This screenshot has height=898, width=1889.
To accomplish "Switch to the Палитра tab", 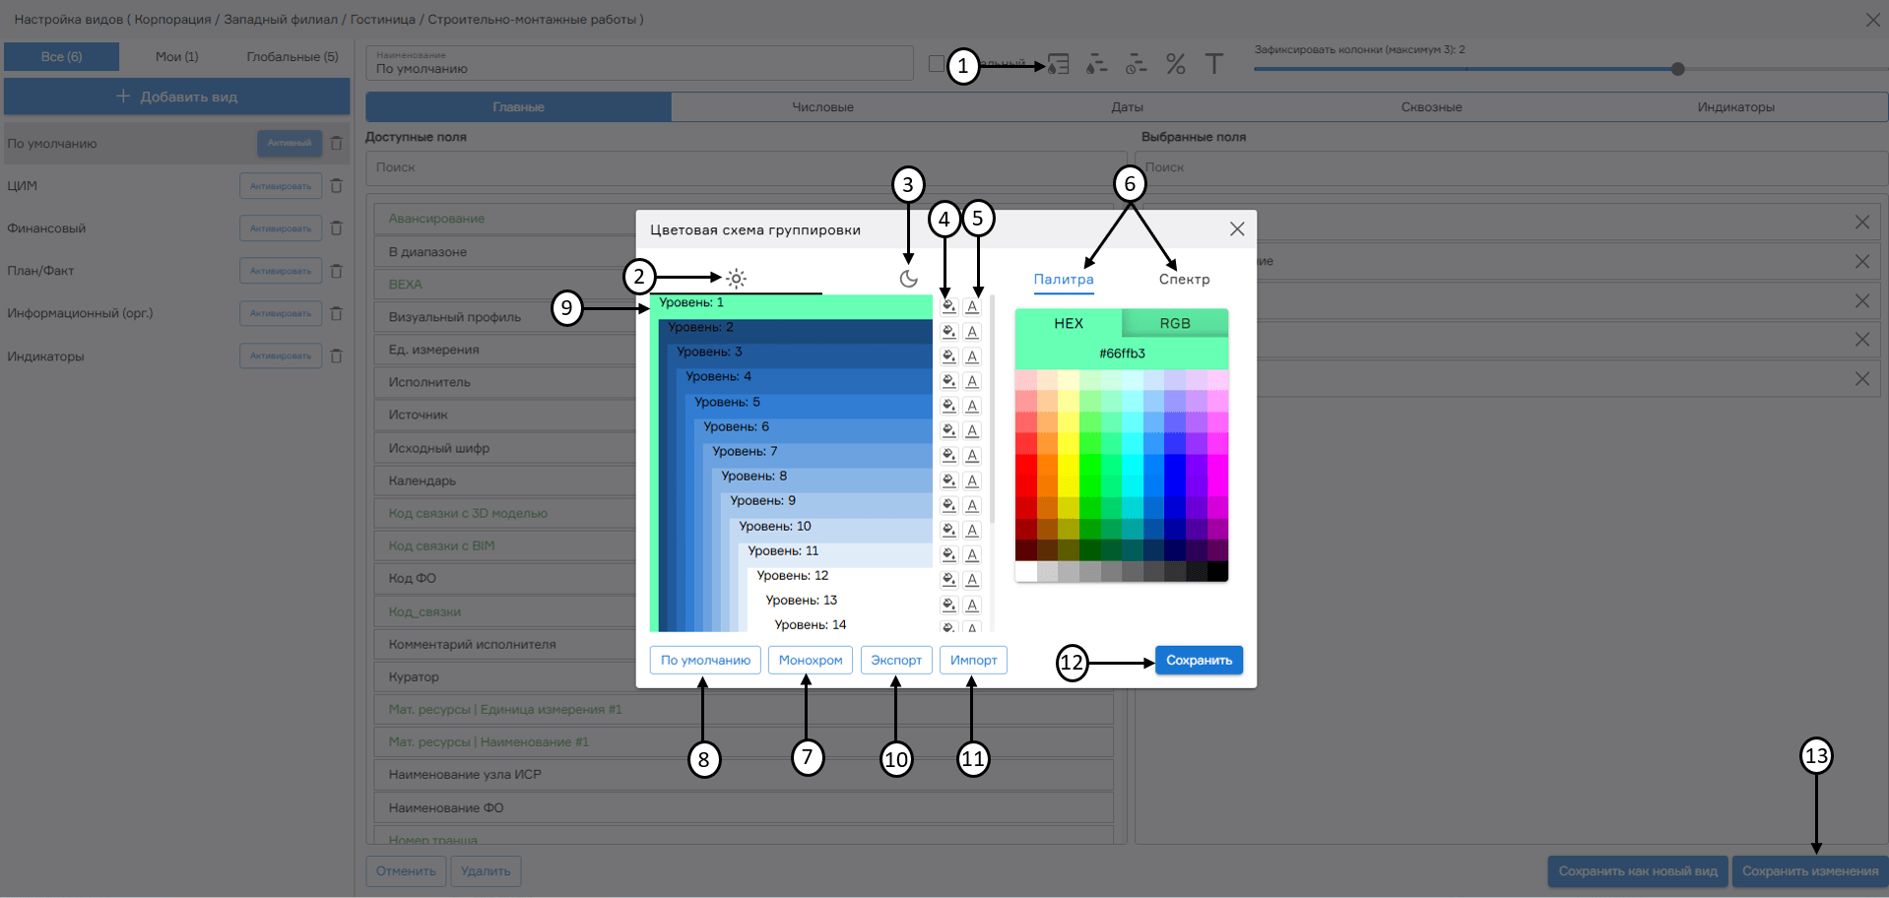I will tap(1063, 280).
